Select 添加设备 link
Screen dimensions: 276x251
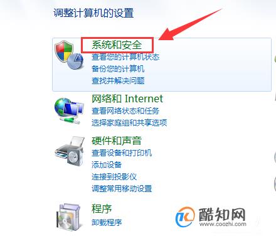tap(107, 165)
